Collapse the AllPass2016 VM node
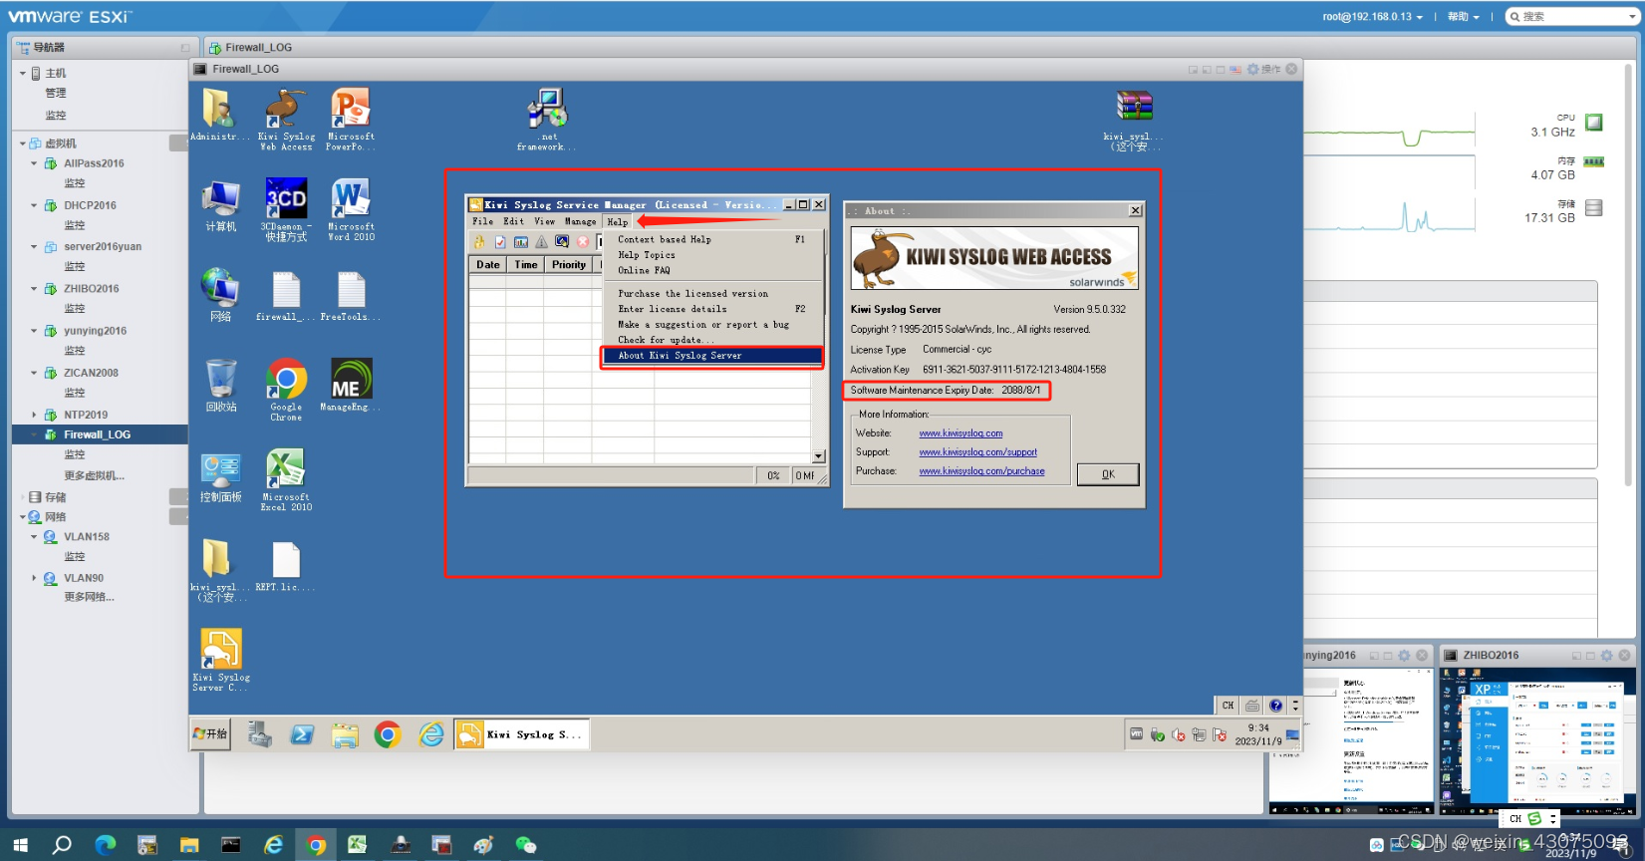Viewport: 1645px width, 861px height. 34,163
